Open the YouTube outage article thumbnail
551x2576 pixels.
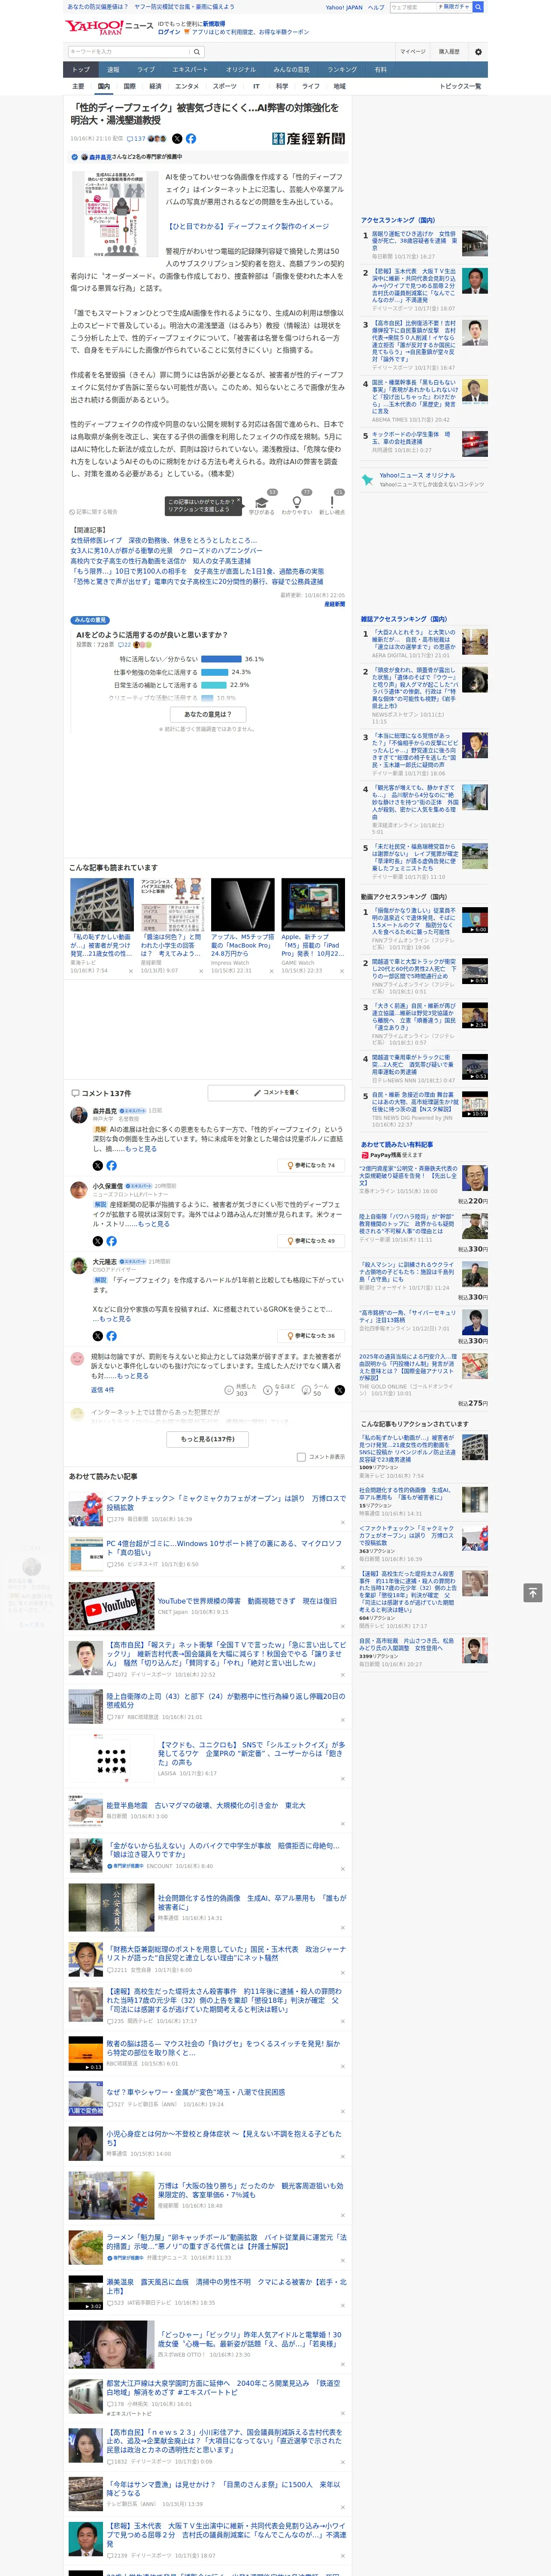click(x=111, y=1606)
